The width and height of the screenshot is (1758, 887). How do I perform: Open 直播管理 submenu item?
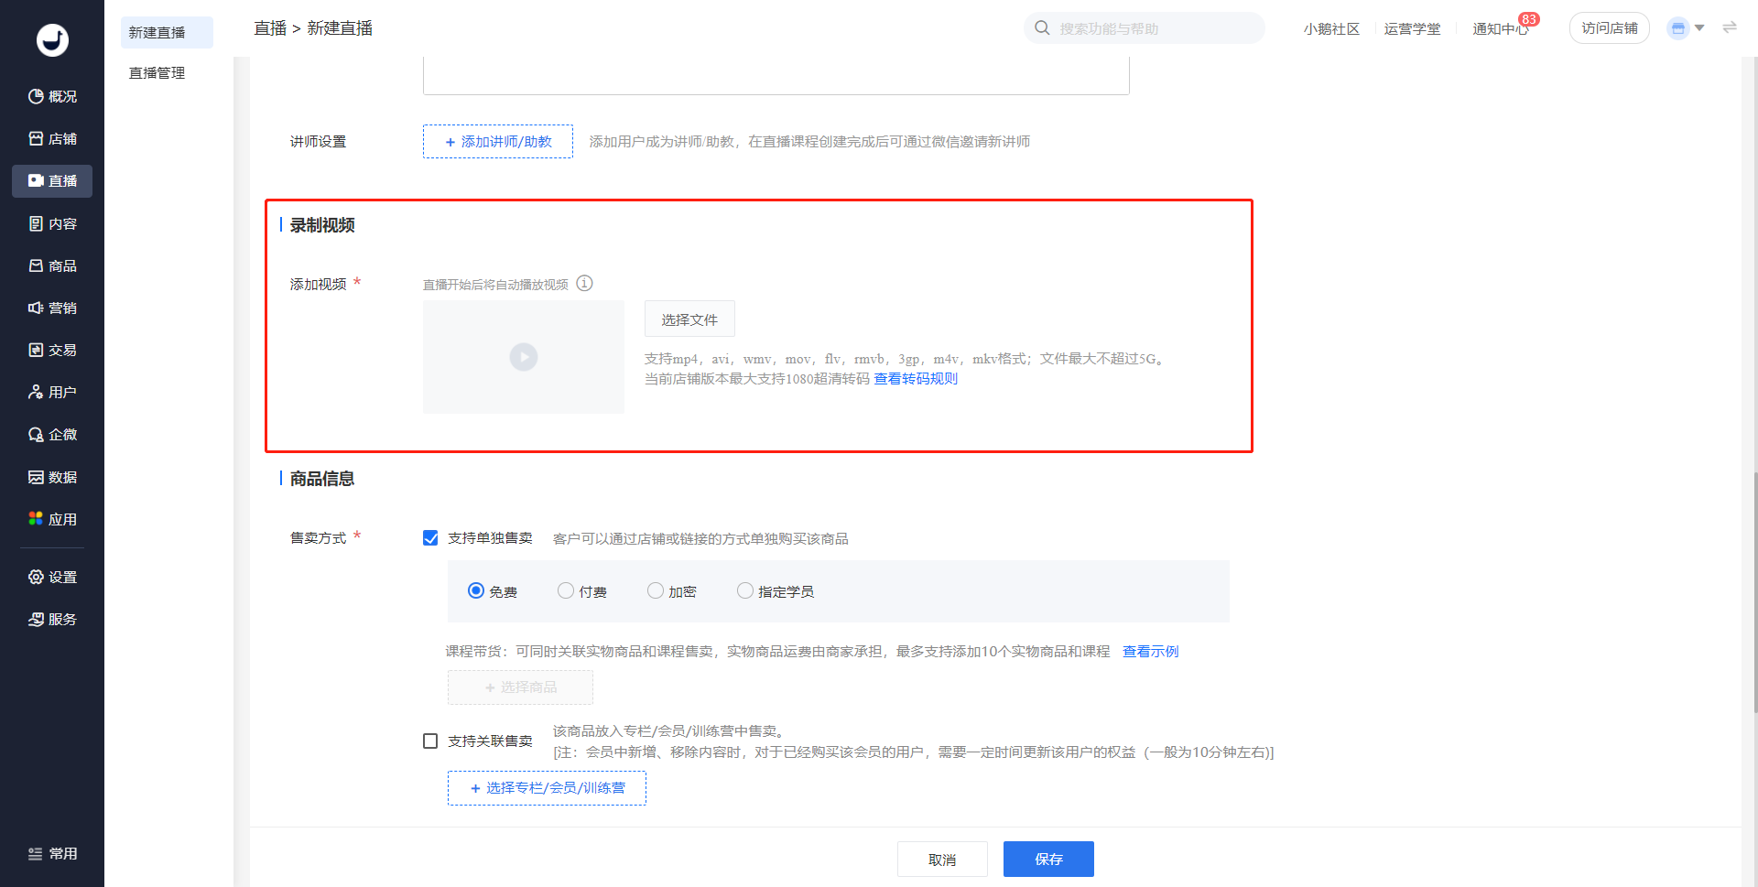pos(157,73)
